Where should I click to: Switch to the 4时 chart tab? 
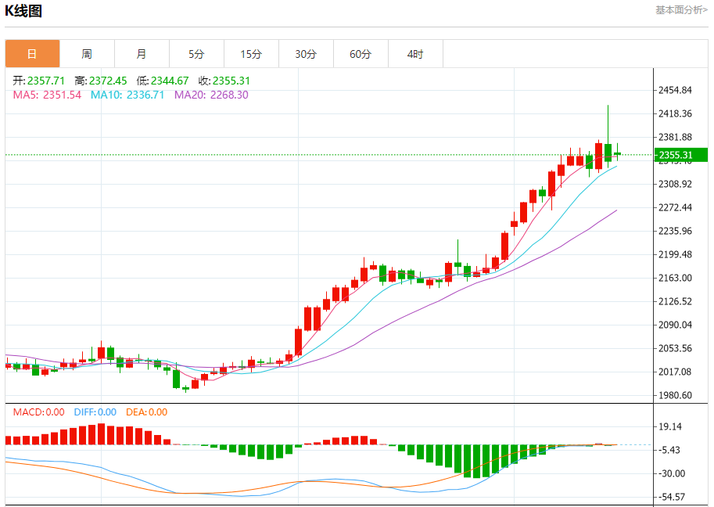415,54
